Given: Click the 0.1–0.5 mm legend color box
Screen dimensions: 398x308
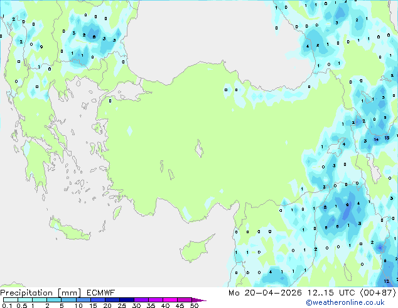Looking at the screenshot, I should 11,300.
